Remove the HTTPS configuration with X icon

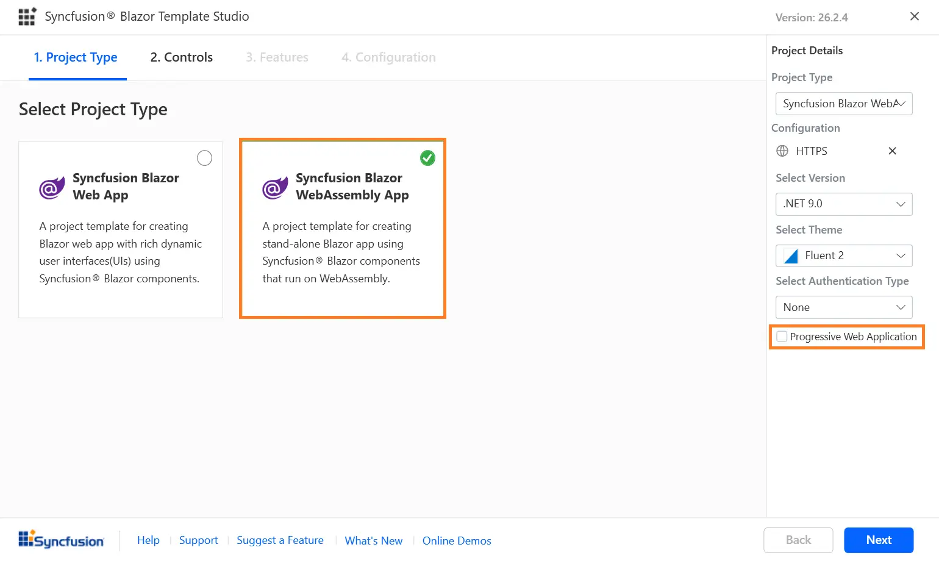pos(892,151)
